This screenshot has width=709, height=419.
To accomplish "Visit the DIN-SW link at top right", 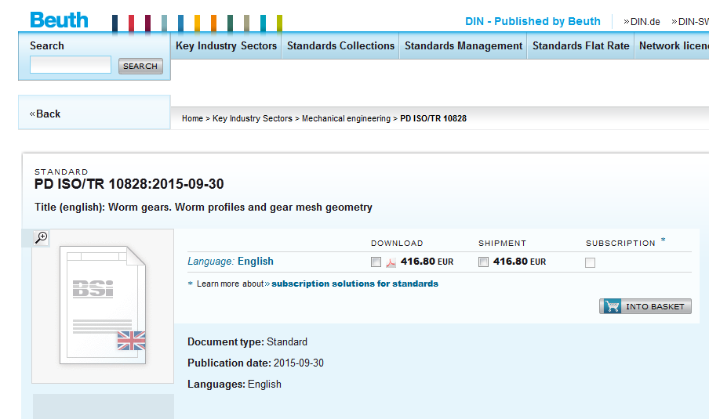I will click(x=690, y=22).
